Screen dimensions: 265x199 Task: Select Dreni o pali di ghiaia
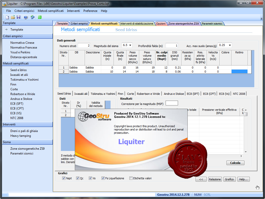pos(24,131)
